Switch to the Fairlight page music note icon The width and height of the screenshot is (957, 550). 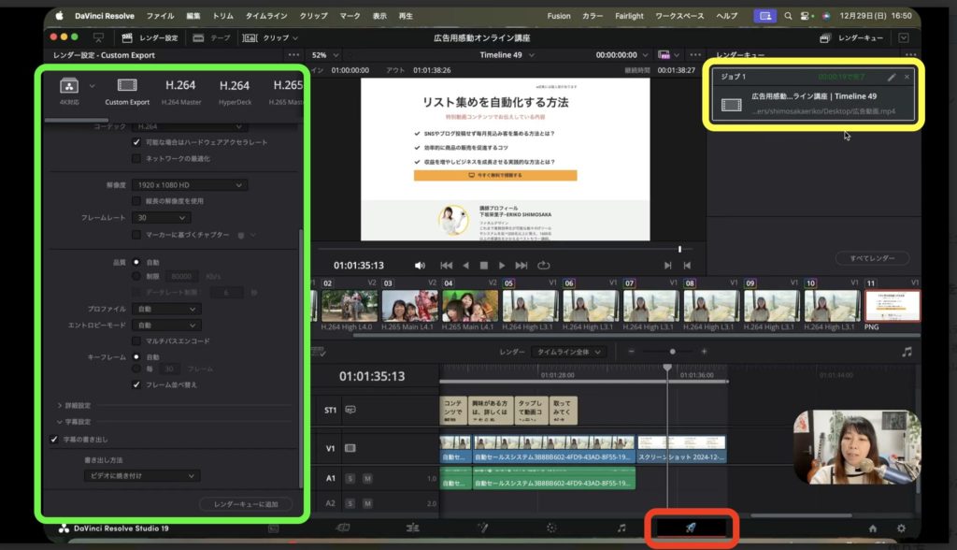click(621, 528)
